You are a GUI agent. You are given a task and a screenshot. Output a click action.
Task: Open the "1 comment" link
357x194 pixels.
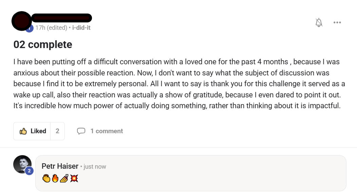pos(107,131)
